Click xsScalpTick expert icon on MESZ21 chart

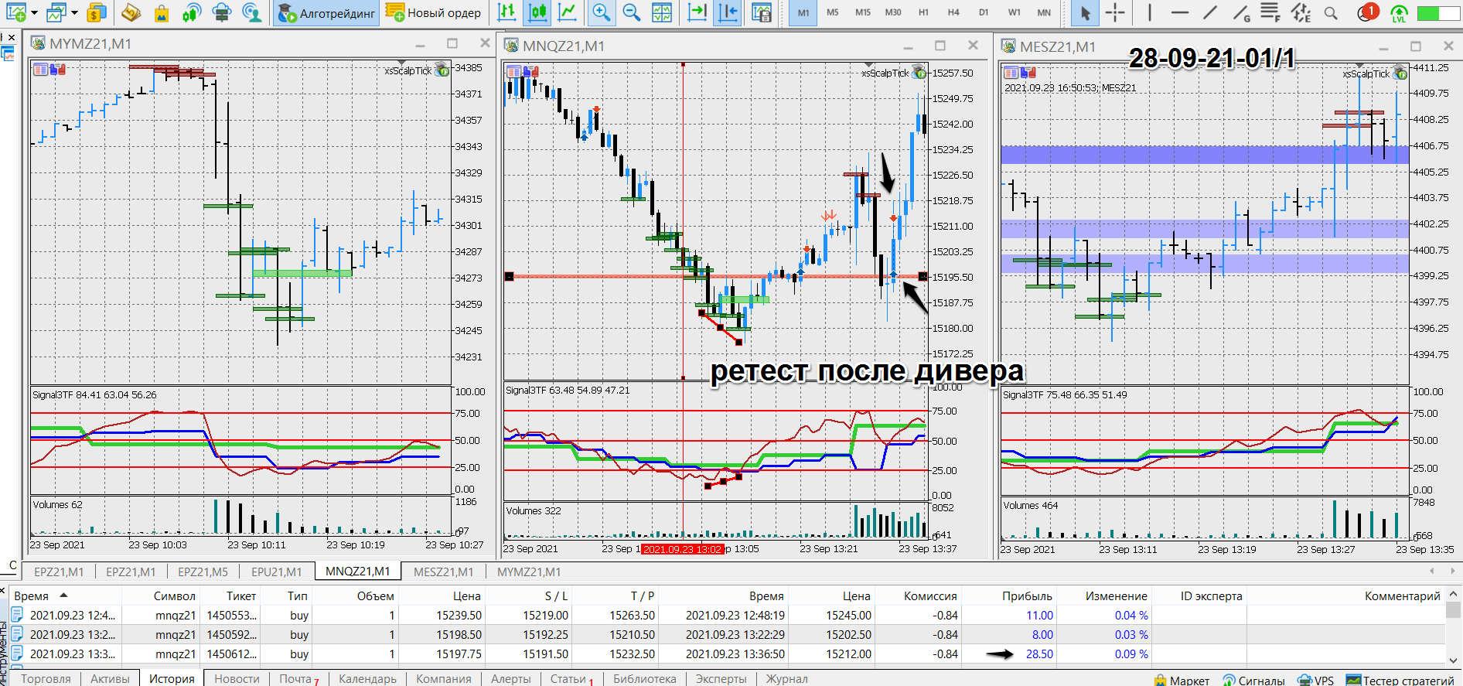[x=1400, y=73]
